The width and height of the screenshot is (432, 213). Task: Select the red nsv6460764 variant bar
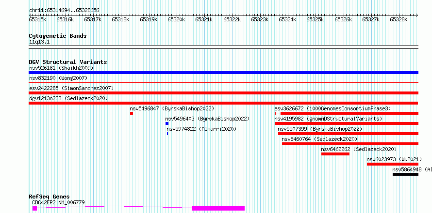(x=350, y=144)
